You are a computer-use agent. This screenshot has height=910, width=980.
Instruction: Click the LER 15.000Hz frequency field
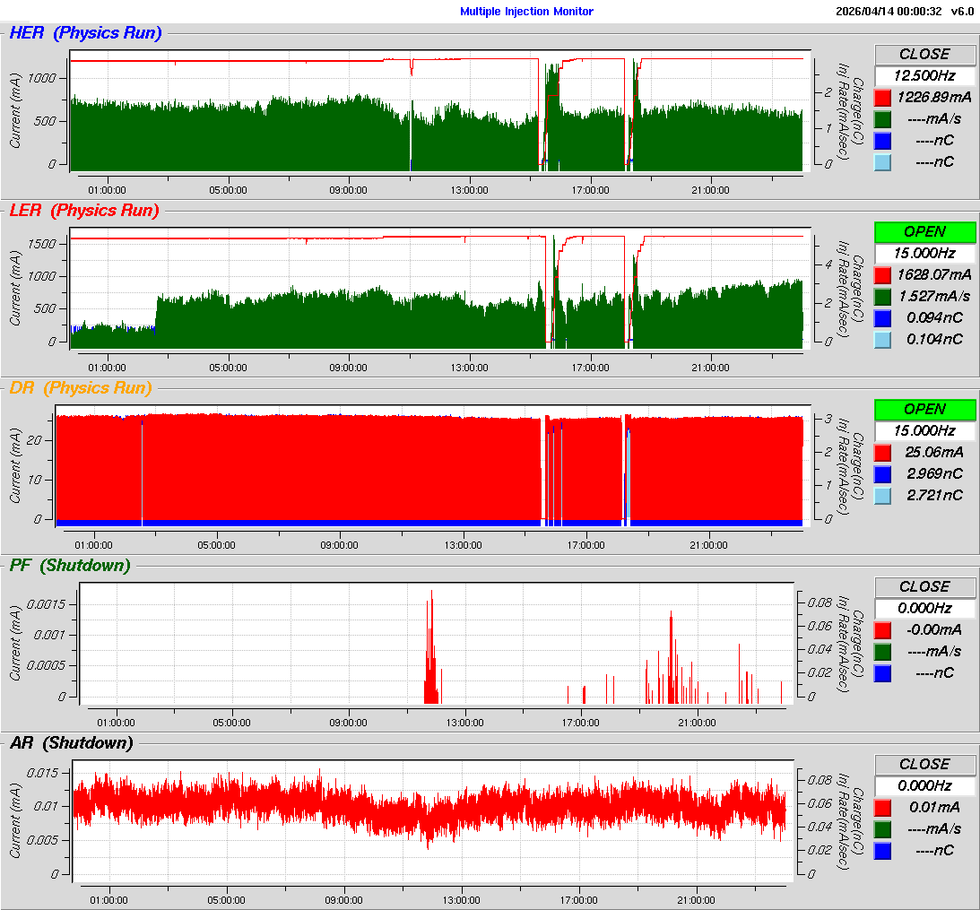pos(924,253)
